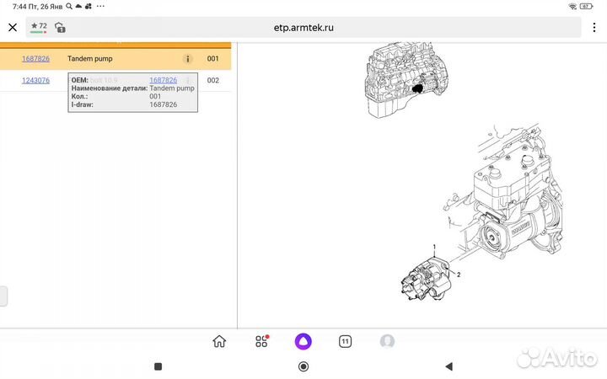The image size is (607, 379).
Task: Show the 11 open tabs
Action: tap(345, 341)
